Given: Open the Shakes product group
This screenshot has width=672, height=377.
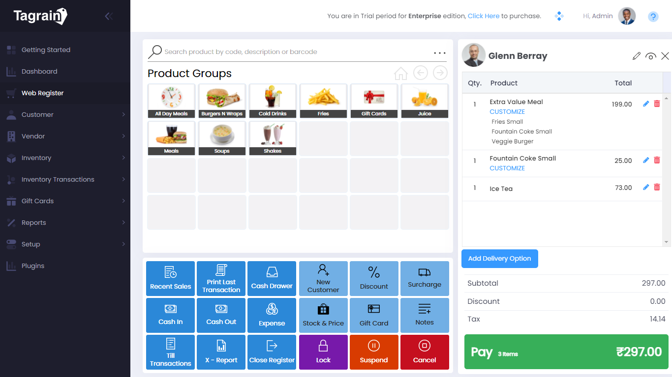Looking at the screenshot, I should click(273, 138).
